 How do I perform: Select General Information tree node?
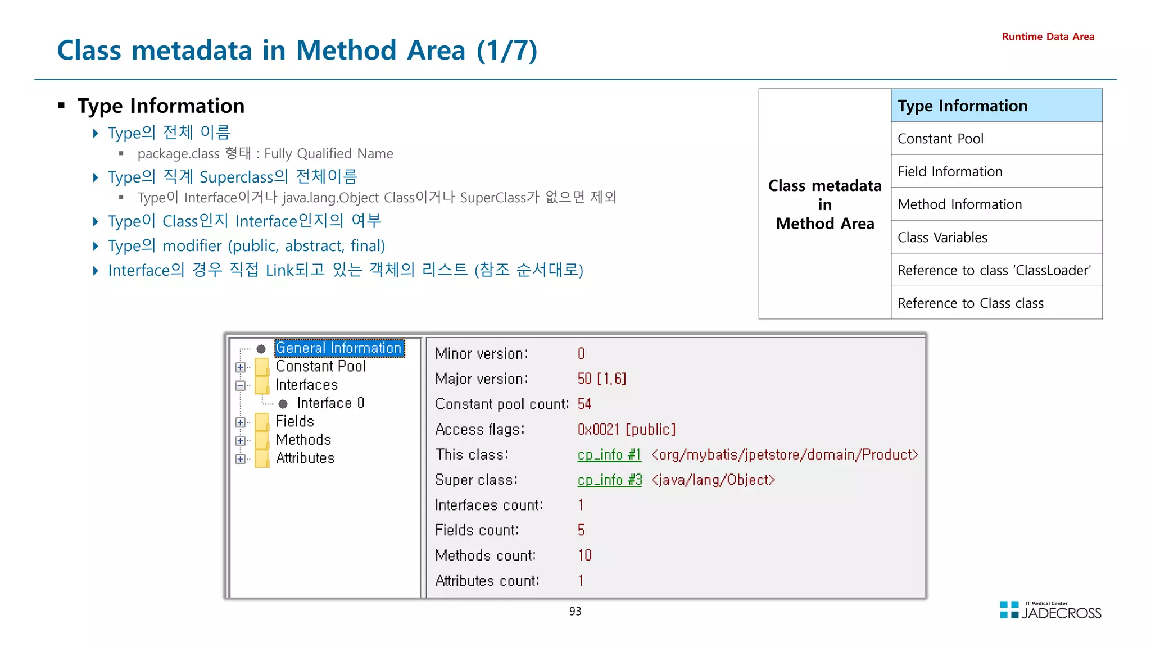coord(339,348)
